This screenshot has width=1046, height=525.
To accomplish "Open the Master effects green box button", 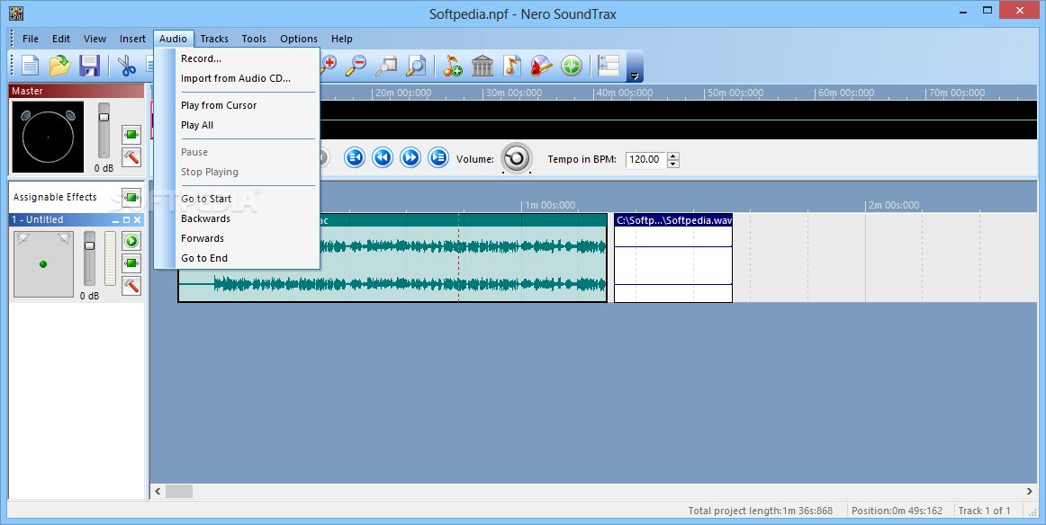I will [131, 135].
